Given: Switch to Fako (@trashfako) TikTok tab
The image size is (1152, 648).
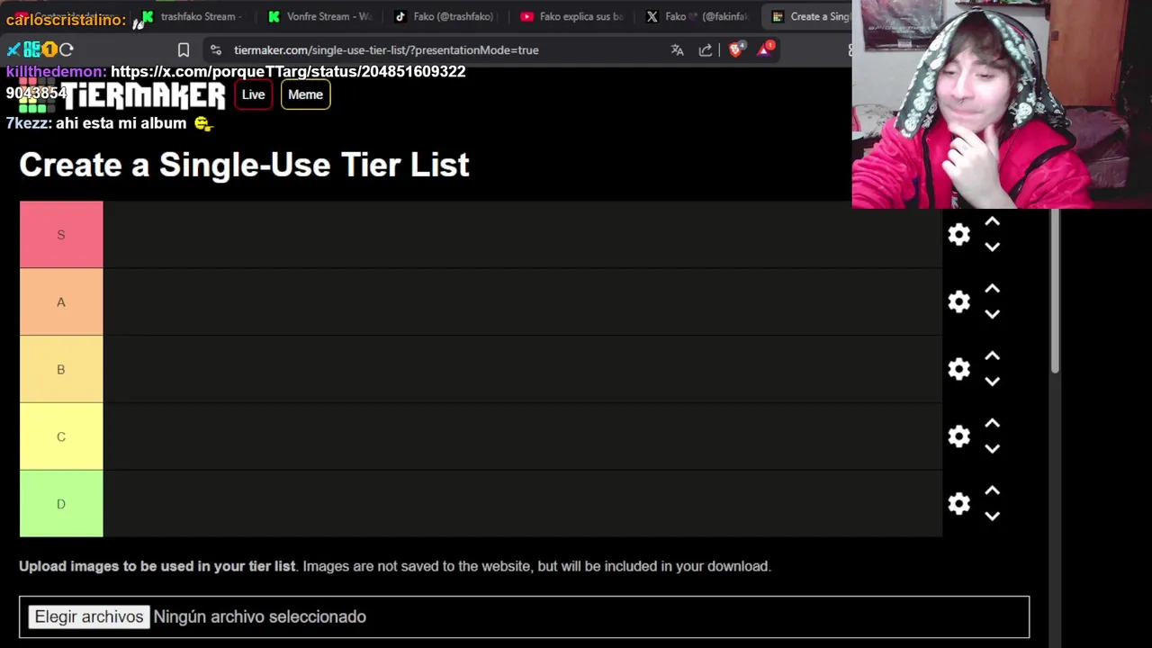Looking at the screenshot, I should point(445,16).
